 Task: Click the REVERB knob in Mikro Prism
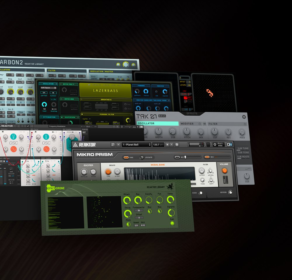click(230, 192)
